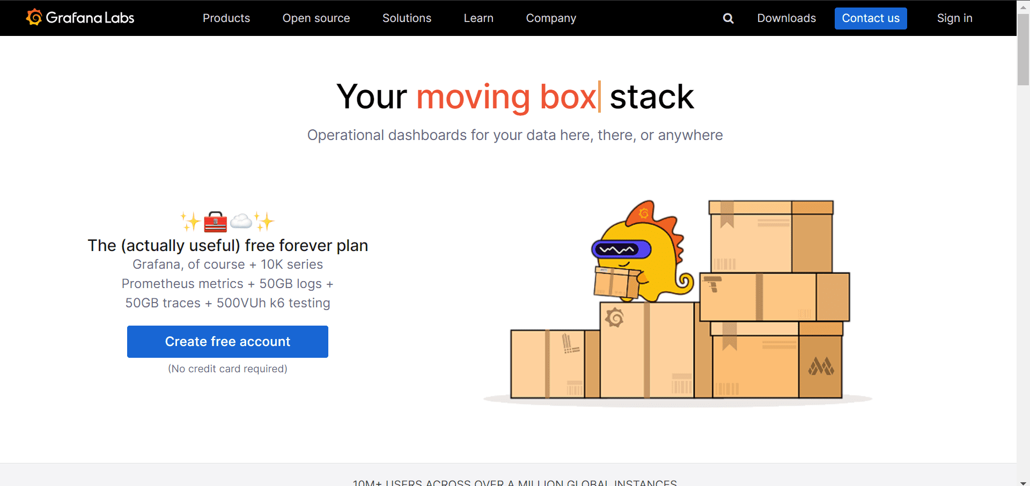Click Create free account
The width and height of the screenshot is (1030, 486).
click(227, 341)
